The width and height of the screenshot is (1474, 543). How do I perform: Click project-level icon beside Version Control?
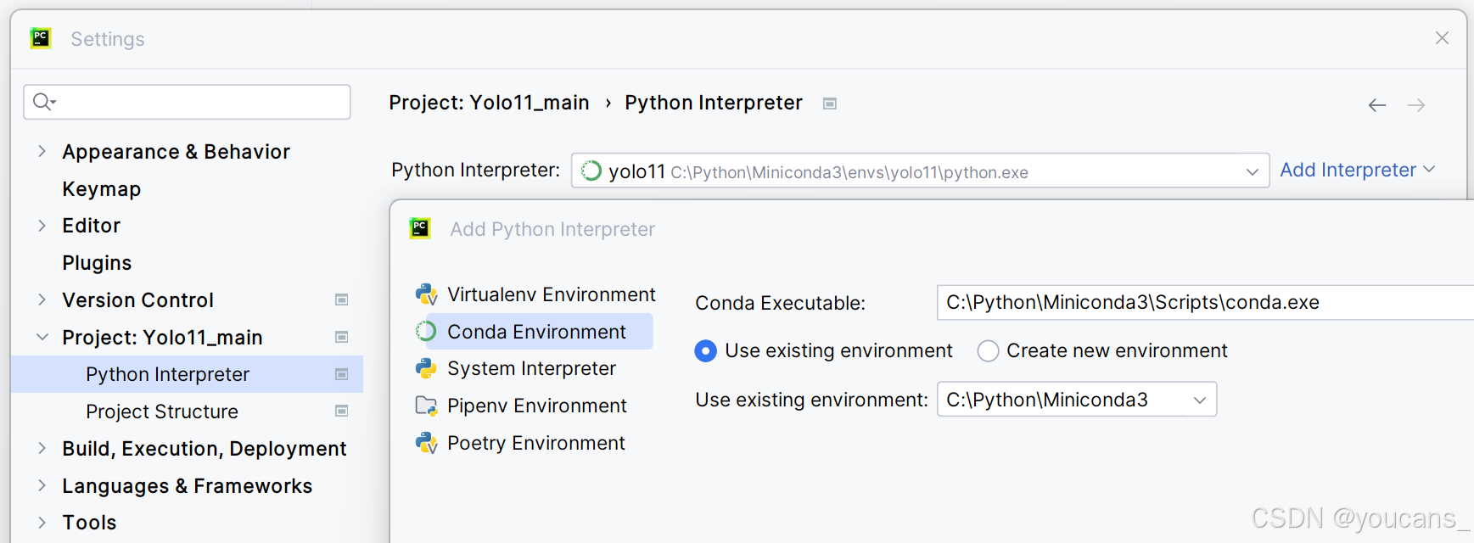point(342,299)
